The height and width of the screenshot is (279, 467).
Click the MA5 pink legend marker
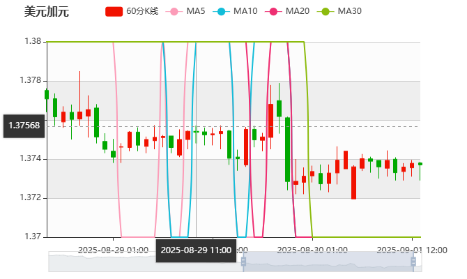174,12
